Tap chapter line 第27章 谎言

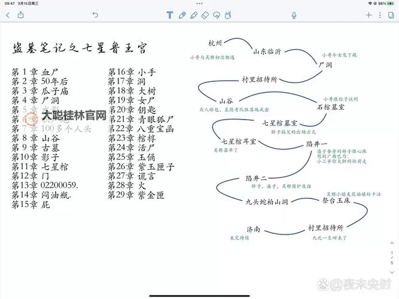(132, 176)
